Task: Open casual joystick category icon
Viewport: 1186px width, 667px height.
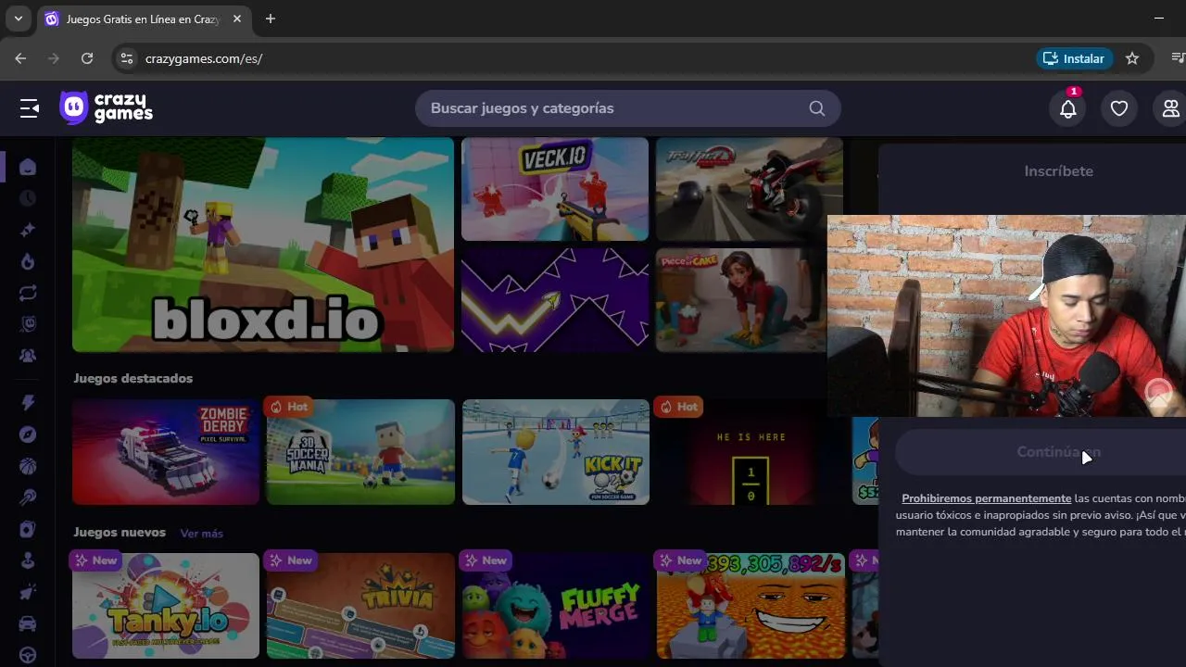Action: (28, 560)
